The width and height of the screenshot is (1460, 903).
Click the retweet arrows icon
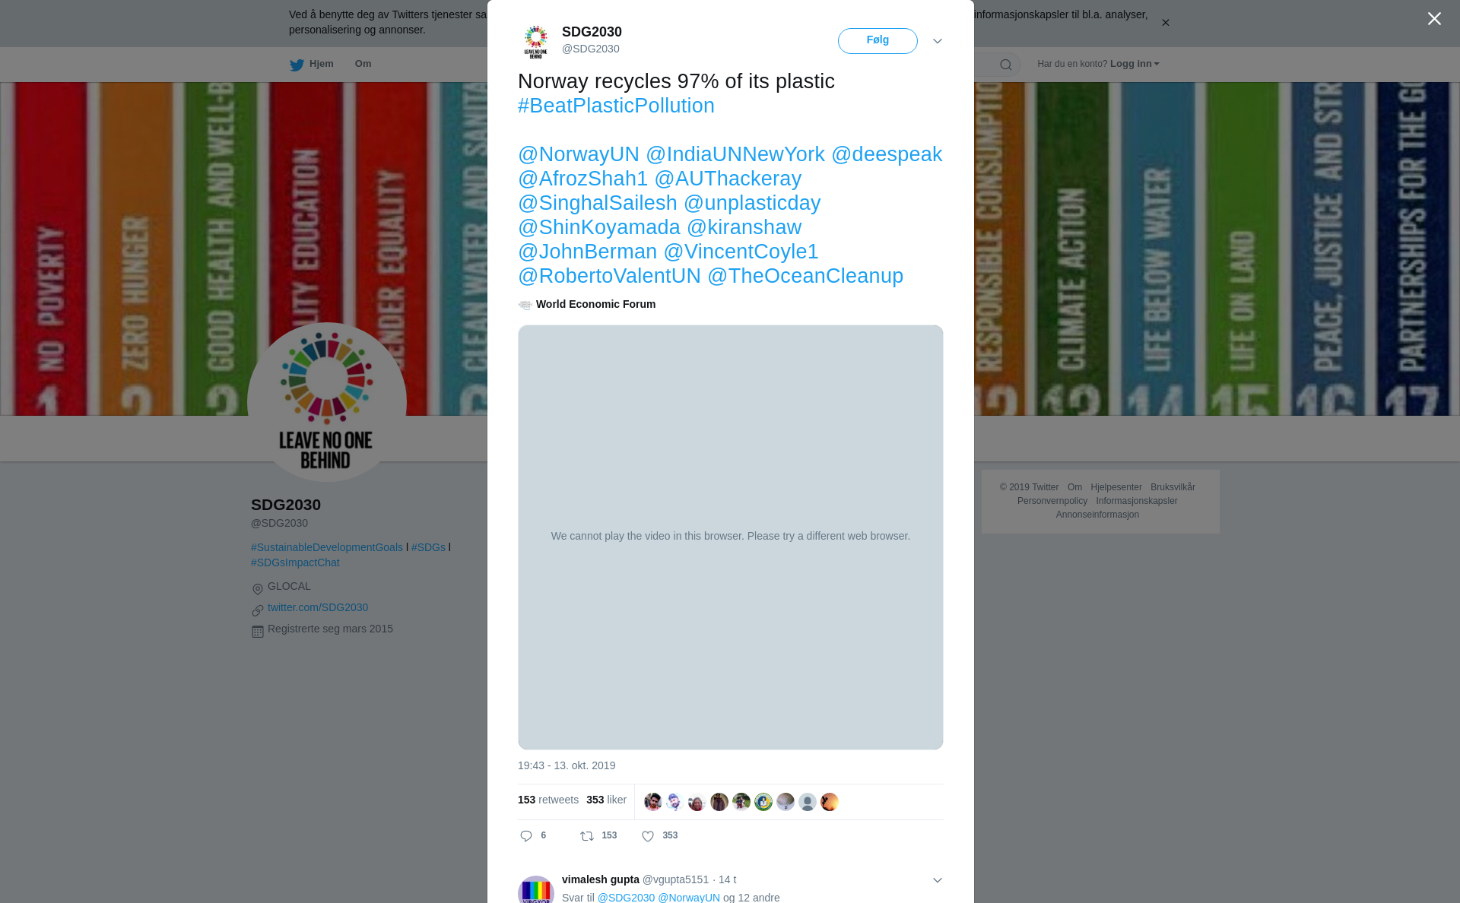point(587,836)
